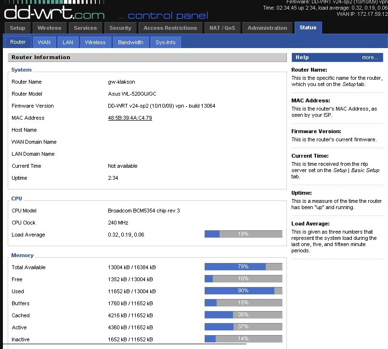Select the Status main tab
This screenshot has width=388, height=349.
(308, 27)
